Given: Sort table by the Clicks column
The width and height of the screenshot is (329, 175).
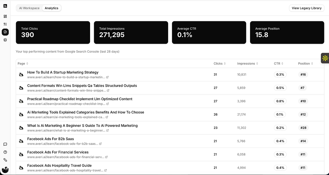Looking at the screenshot, I should coord(220,64).
